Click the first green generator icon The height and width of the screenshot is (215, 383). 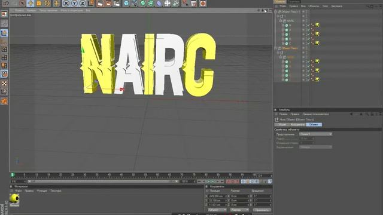tap(142, 3)
